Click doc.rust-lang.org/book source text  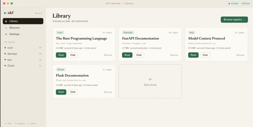point(69,43)
